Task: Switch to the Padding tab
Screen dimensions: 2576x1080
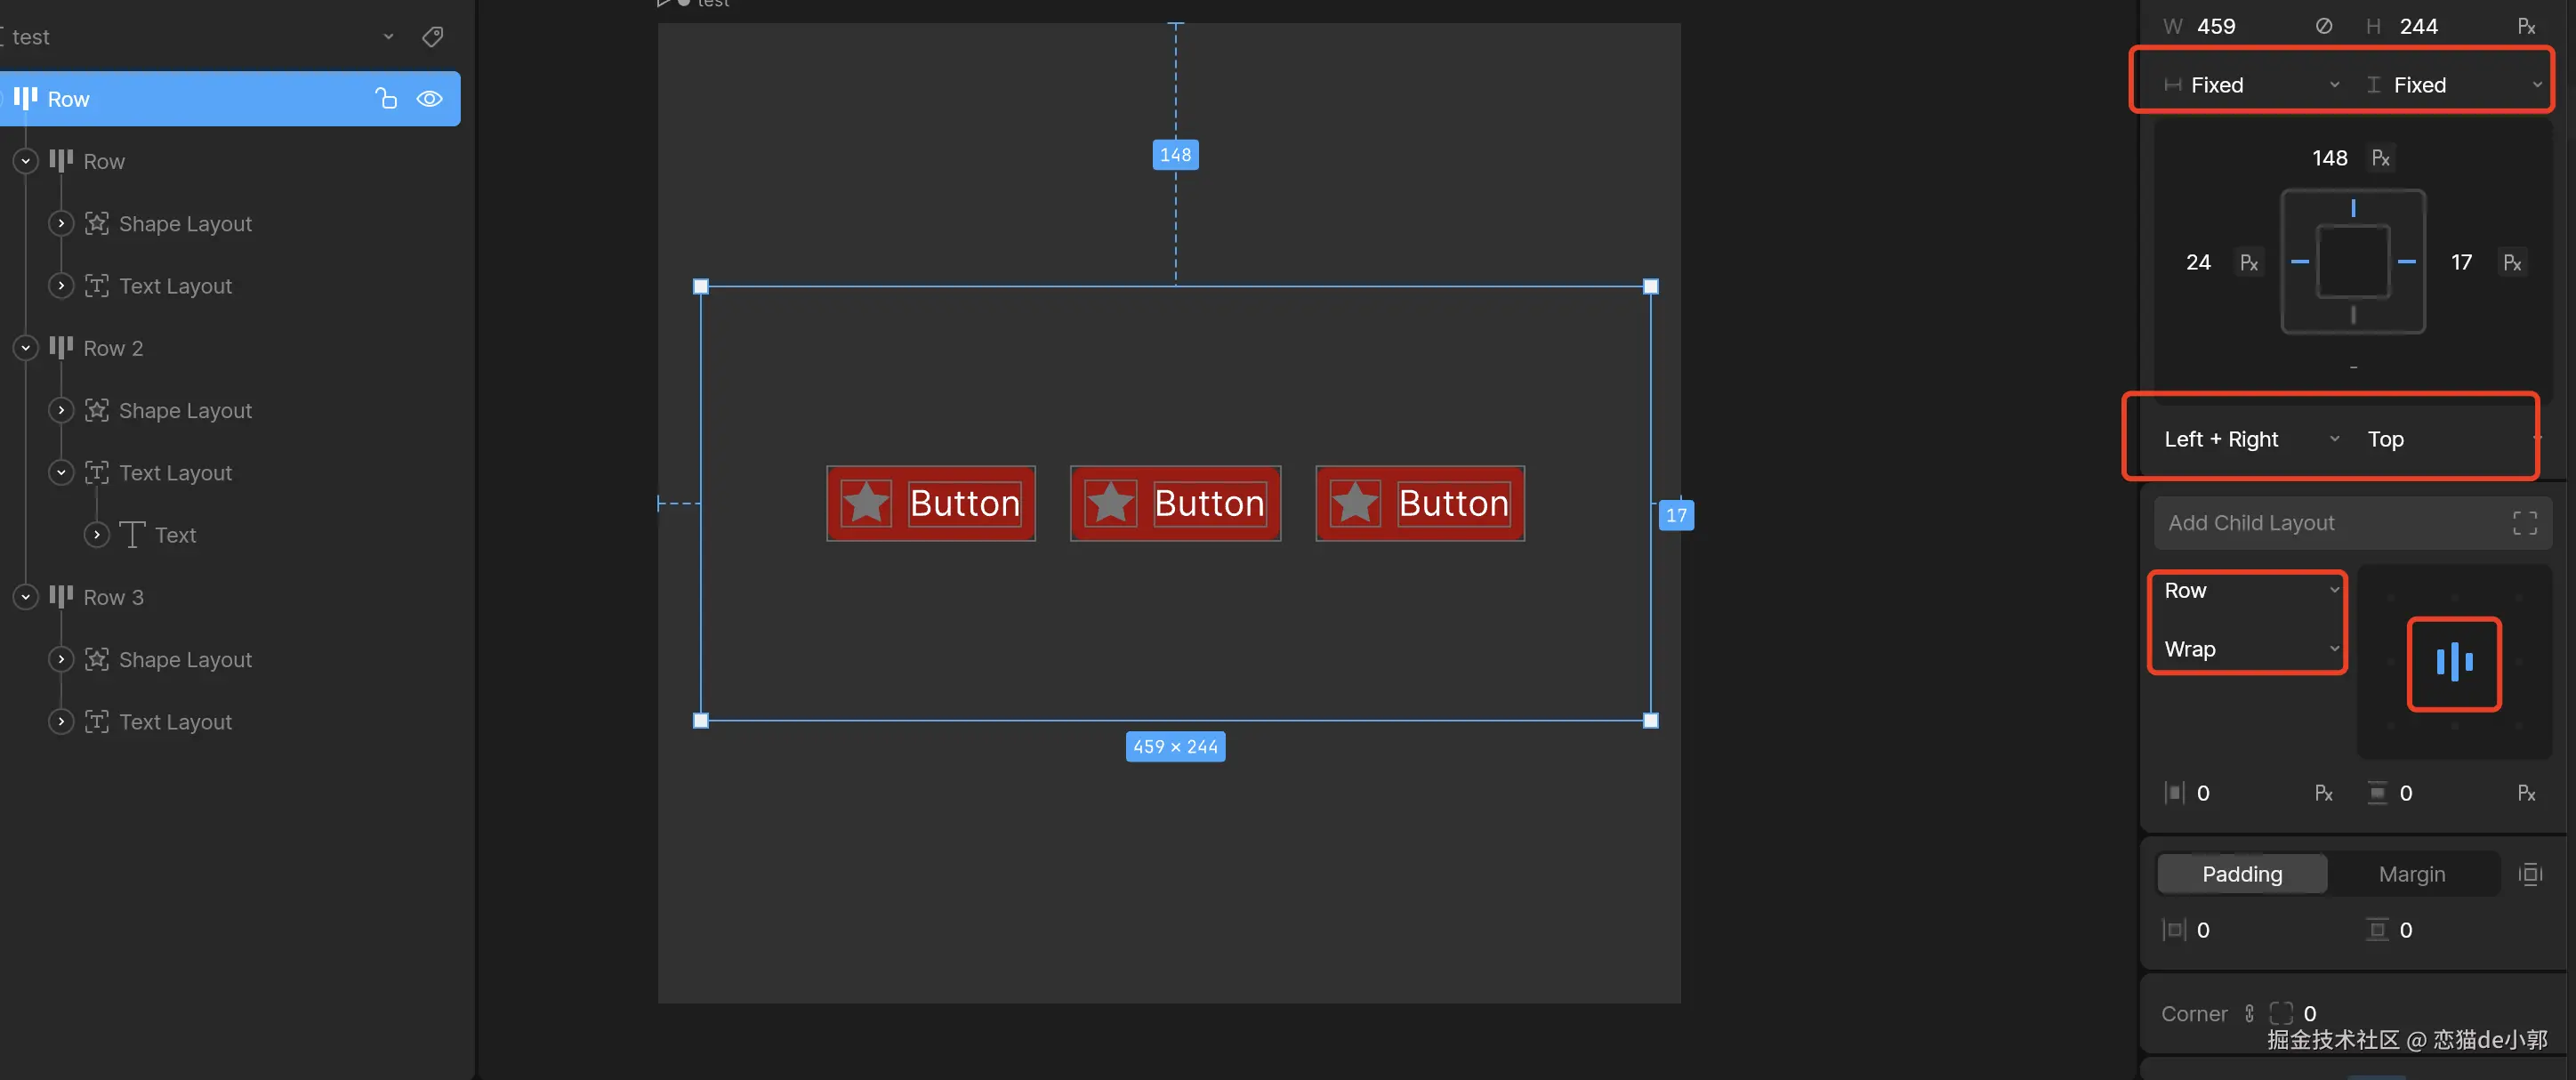Action: pyautogui.click(x=2242, y=874)
